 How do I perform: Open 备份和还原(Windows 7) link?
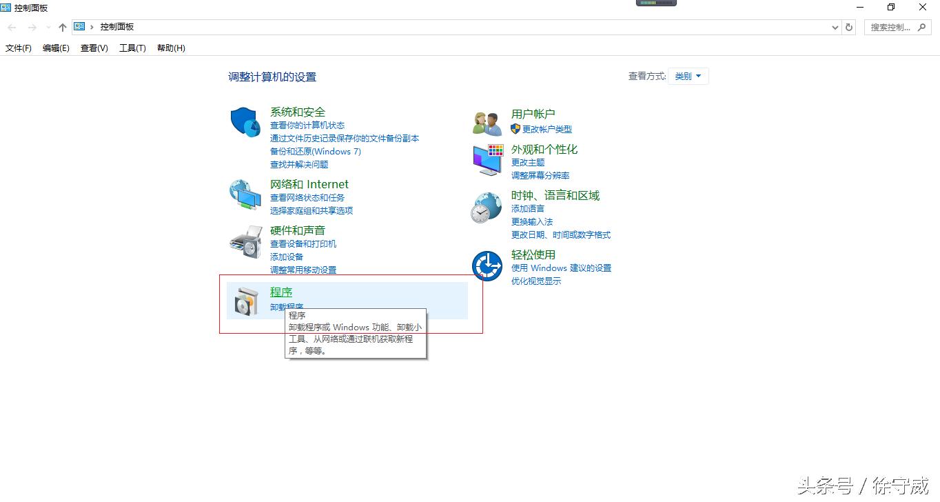pyautogui.click(x=315, y=152)
